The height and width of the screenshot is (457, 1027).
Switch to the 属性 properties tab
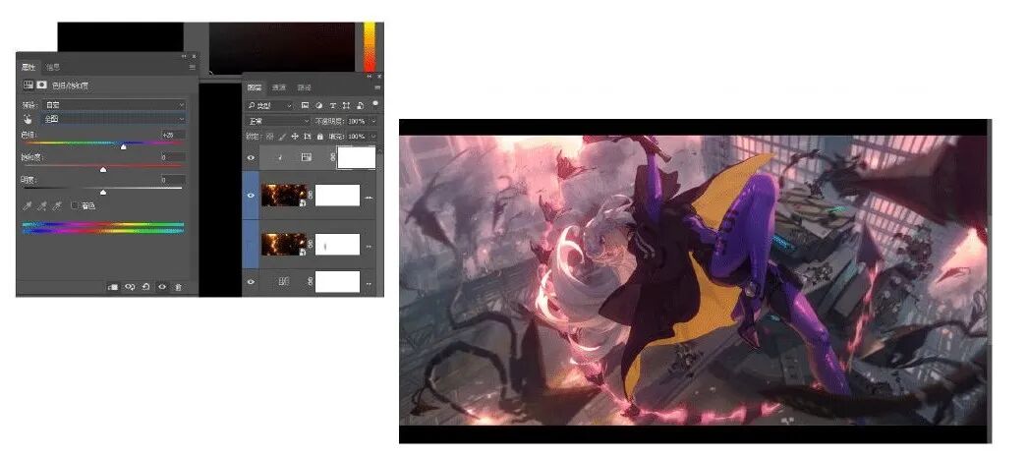[29, 67]
